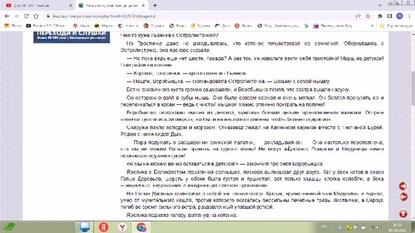
Task: Open the browser home page
Action: (x=36, y=16)
